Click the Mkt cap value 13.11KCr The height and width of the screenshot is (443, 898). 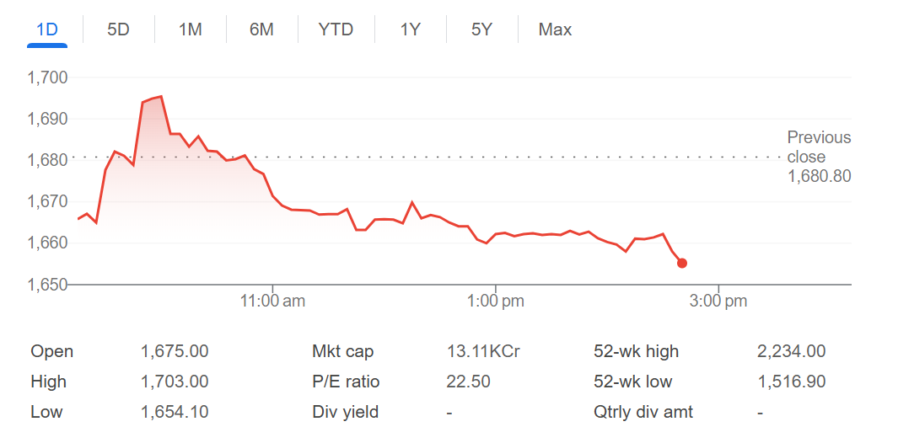[x=483, y=351]
